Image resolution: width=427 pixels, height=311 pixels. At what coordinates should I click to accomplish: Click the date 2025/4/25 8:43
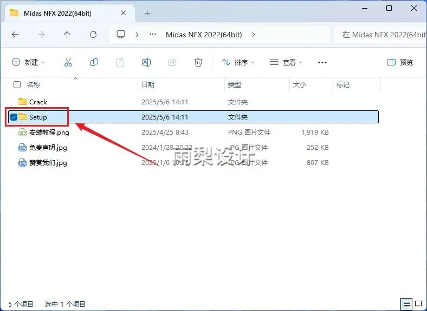(x=165, y=133)
